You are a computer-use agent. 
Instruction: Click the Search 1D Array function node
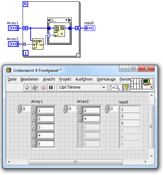coord(38,44)
